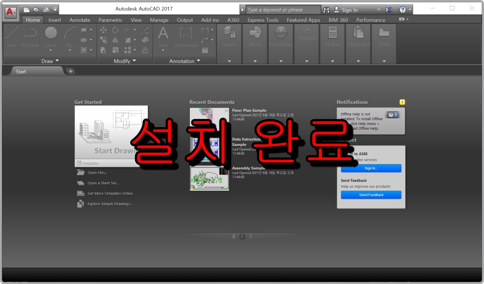Click the blue Sign In button
This screenshot has height=284, width=484.
point(371,168)
